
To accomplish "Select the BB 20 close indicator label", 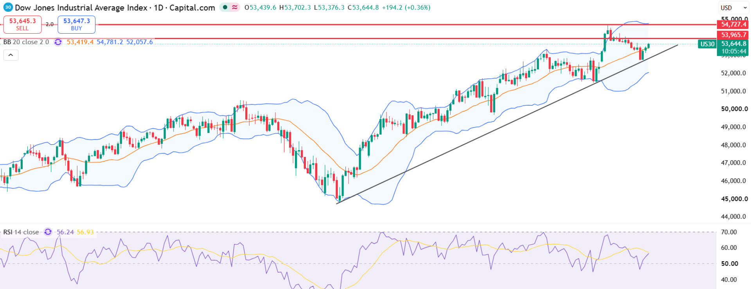I will click(26, 42).
